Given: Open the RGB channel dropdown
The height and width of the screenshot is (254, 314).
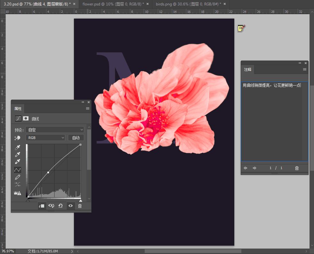Looking at the screenshot, I should click(45, 138).
